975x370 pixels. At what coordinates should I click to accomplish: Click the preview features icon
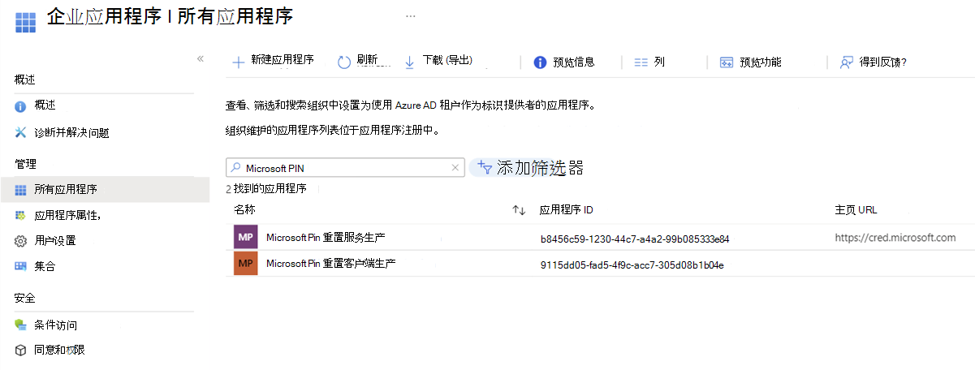pyautogui.click(x=727, y=62)
